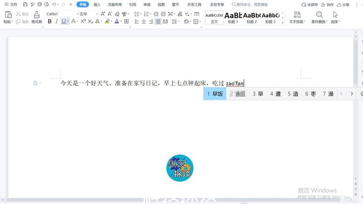Toggle numbered list
The image size is (363, 204).
(146, 14)
